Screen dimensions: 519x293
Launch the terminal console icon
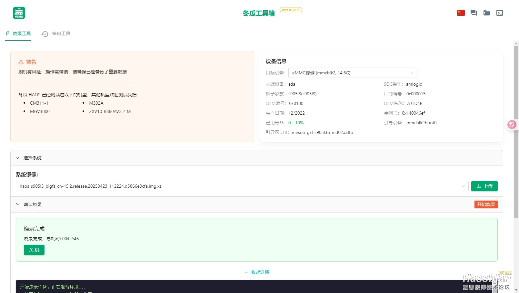coord(500,13)
